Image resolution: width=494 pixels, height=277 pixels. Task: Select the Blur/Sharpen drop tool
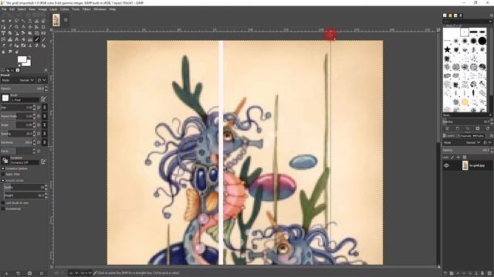[x=3, y=52]
